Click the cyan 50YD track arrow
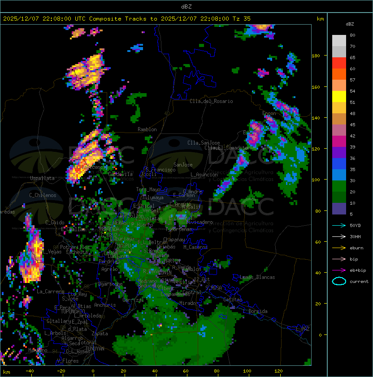 339,226
